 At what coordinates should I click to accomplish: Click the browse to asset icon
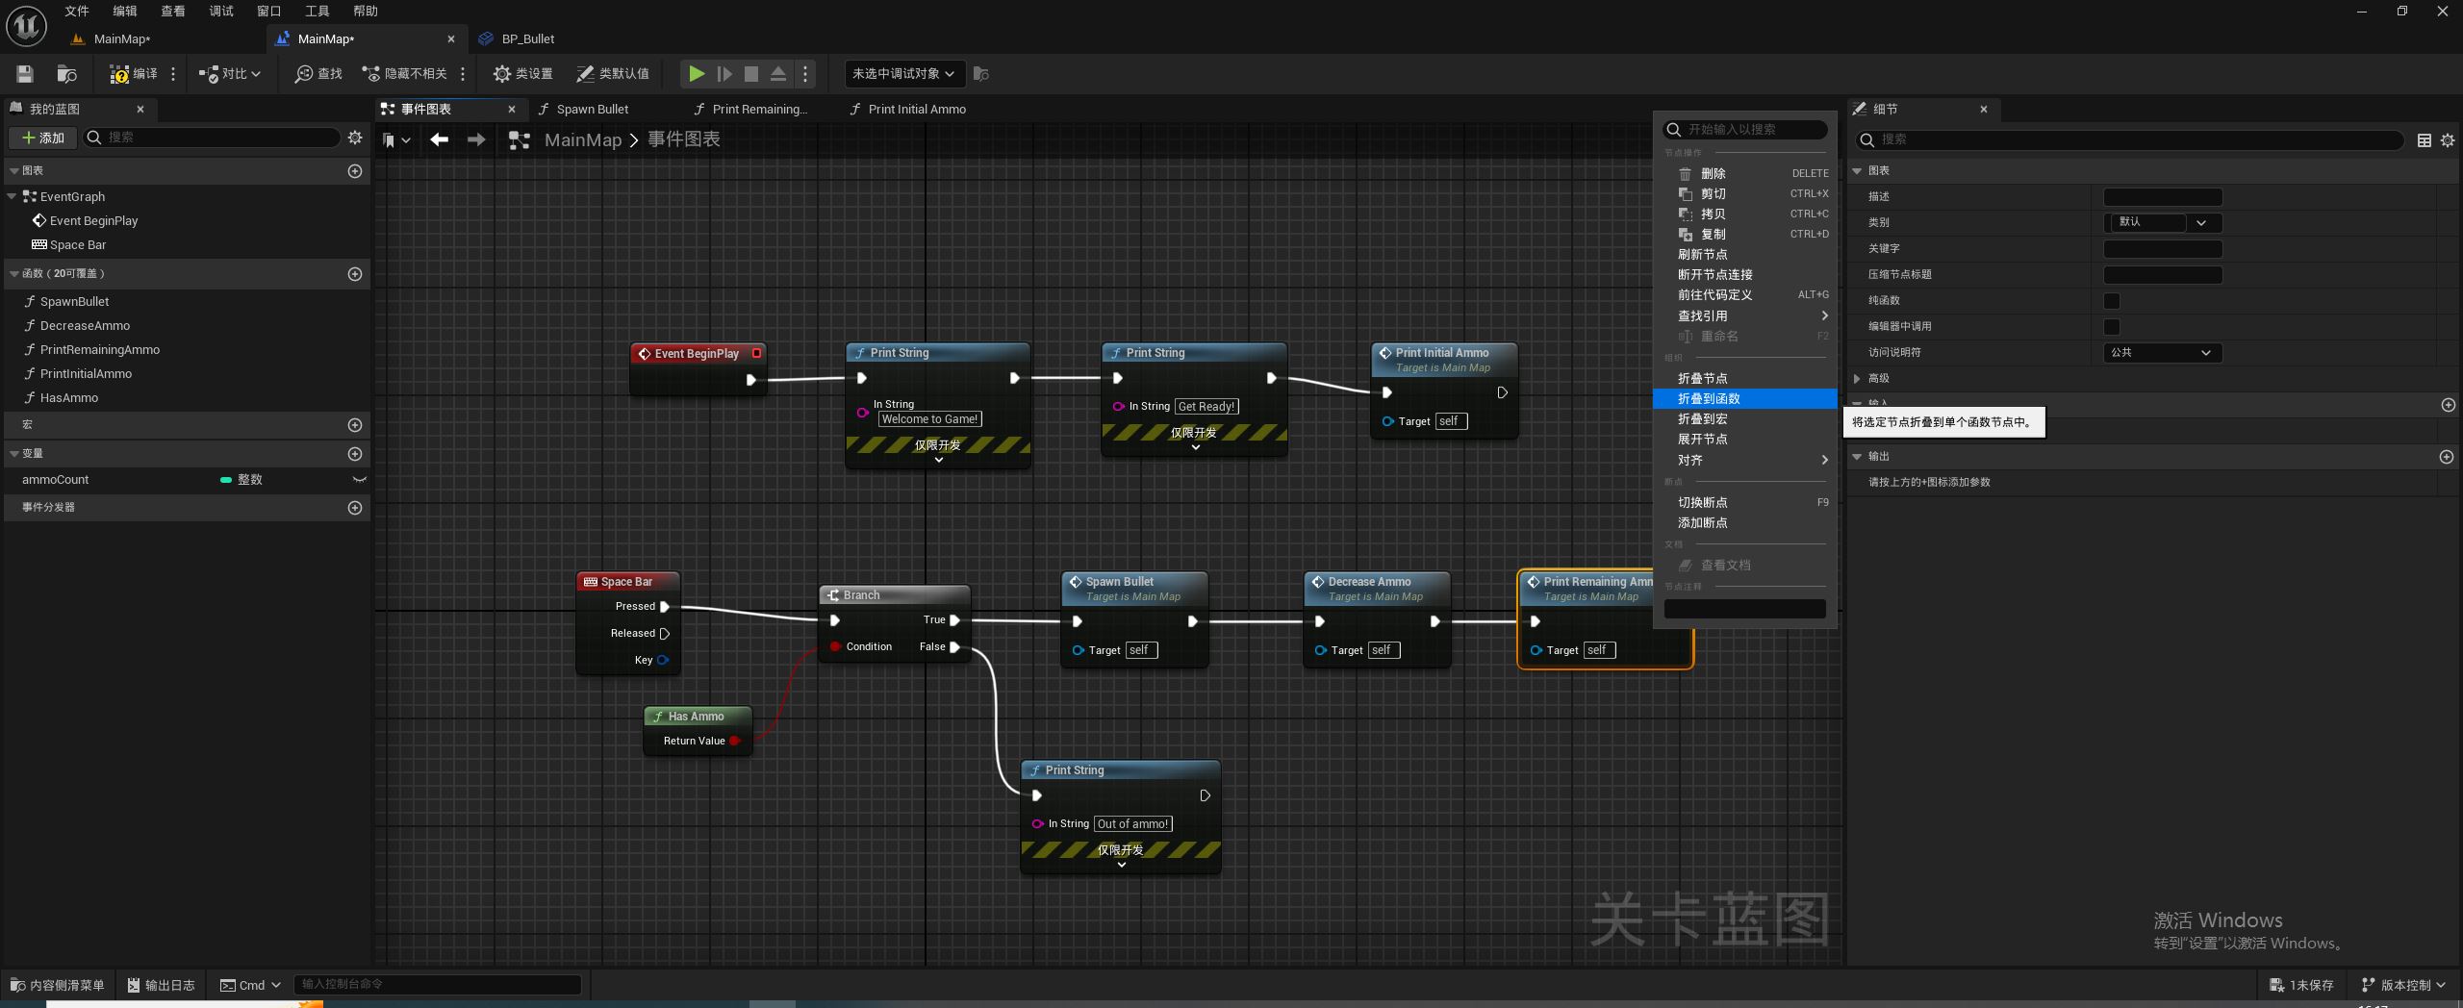click(66, 74)
